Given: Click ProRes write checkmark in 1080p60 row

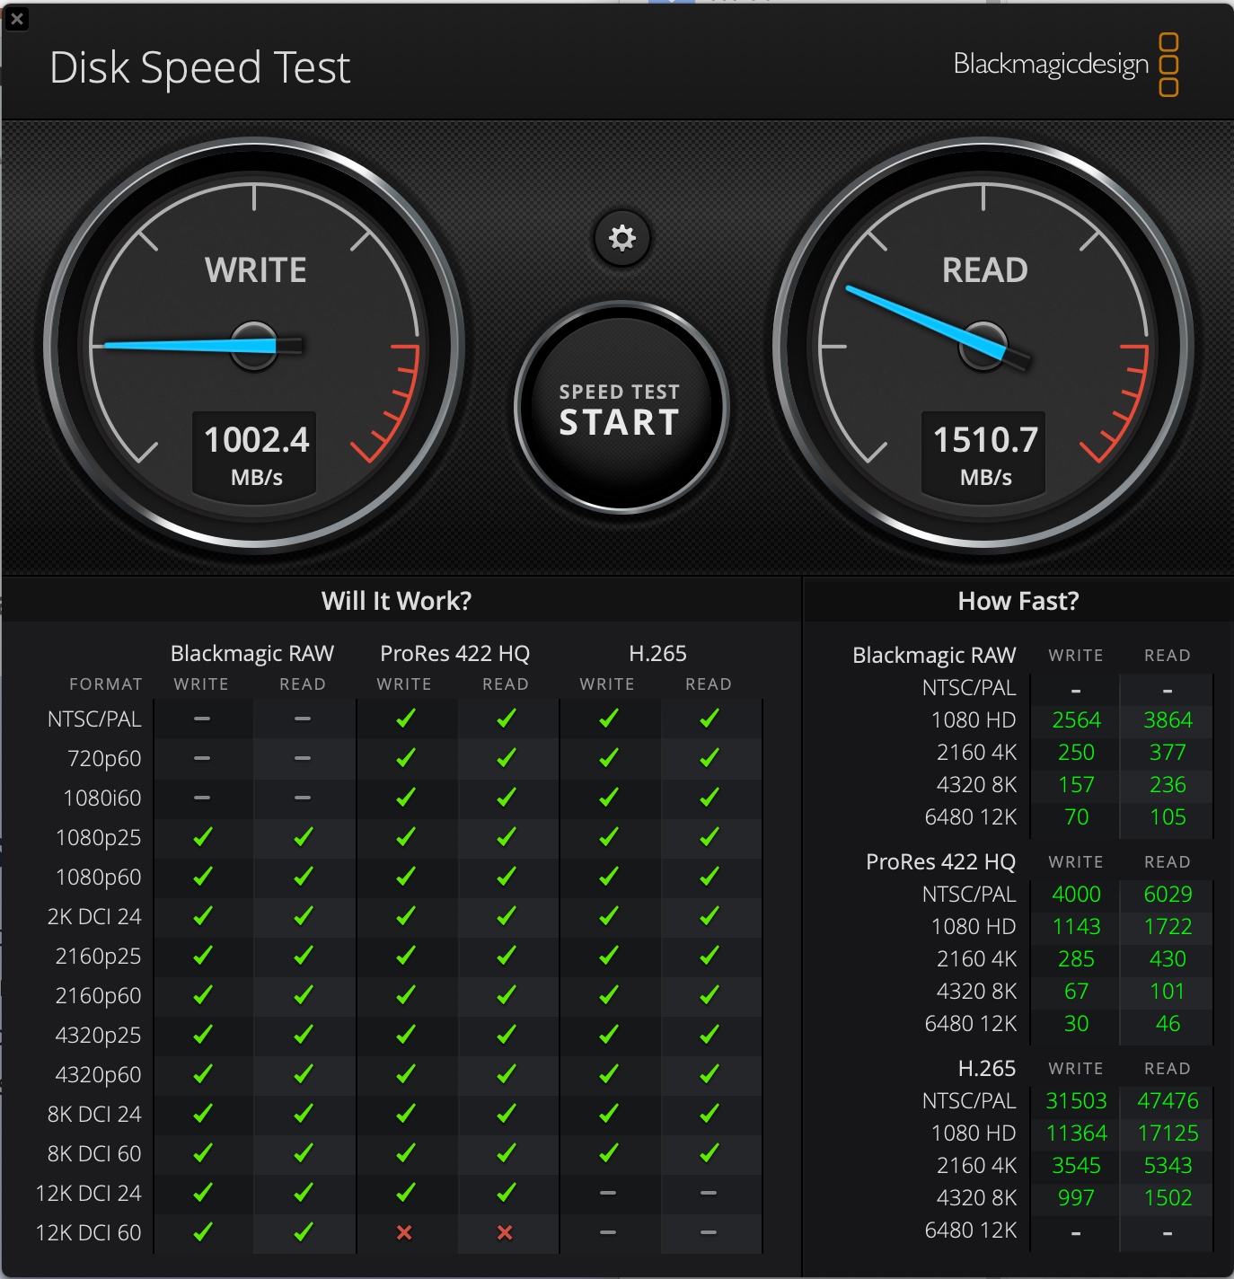Looking at the screenshot, I should [406, 877].
